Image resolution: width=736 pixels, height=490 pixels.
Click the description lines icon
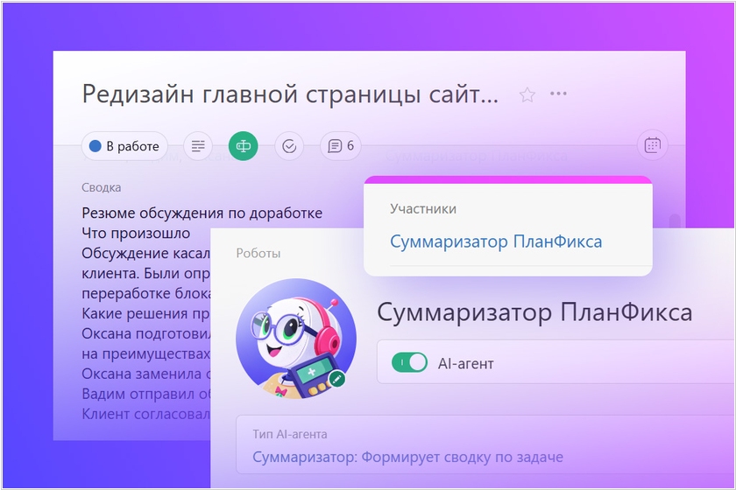tap(199, 146)
